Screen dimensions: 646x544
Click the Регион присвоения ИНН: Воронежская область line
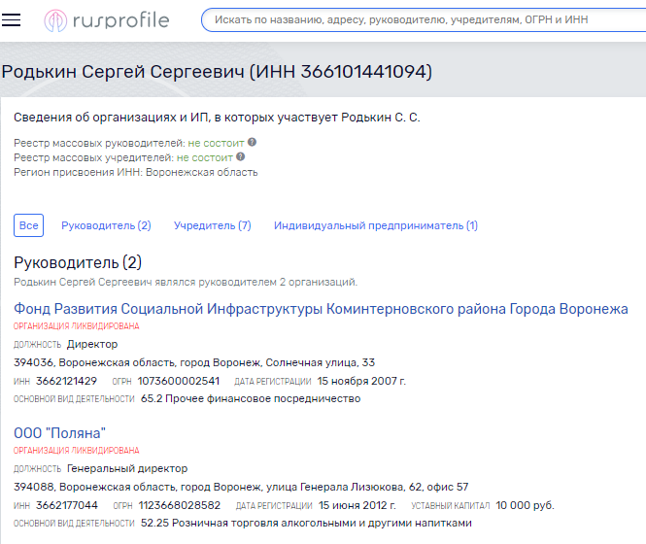[136, 172]
